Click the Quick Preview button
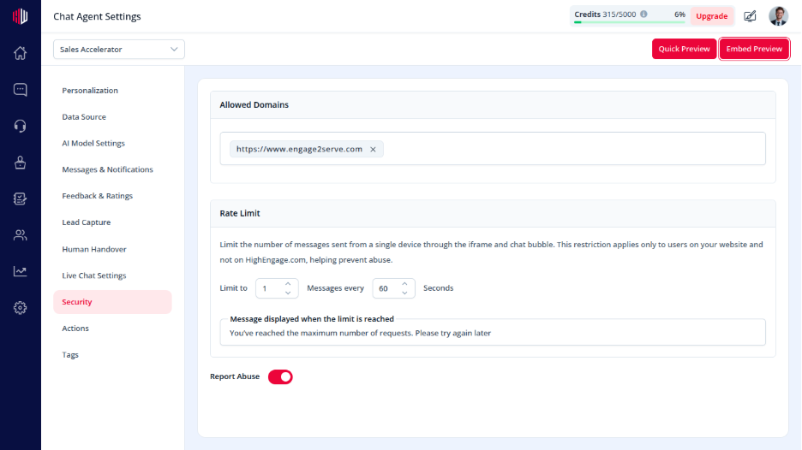 [684, 49]
